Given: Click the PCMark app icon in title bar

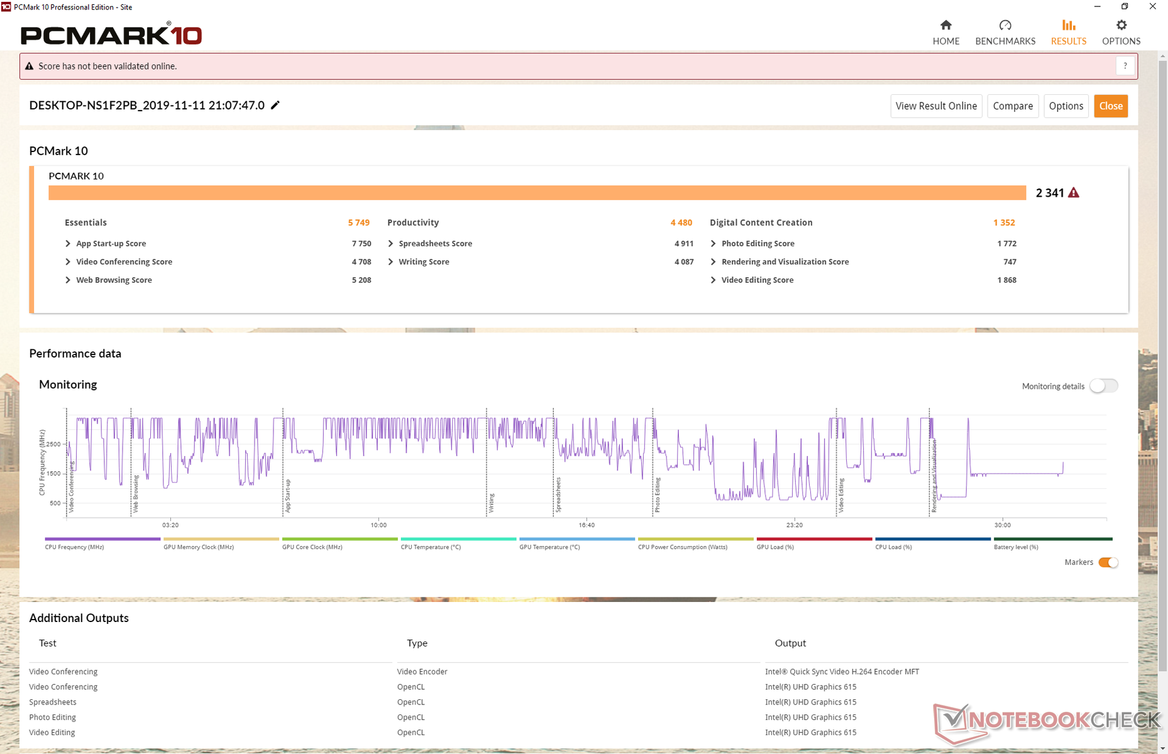Looking at the screenshot, I should (x=6, y=7).
